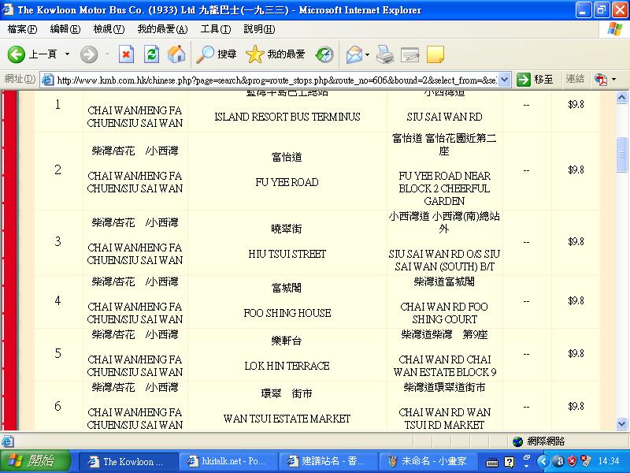This screenshot has width=630, height=473.
Task: Click the scroll down arrow of the page
Action: [621, 423]
